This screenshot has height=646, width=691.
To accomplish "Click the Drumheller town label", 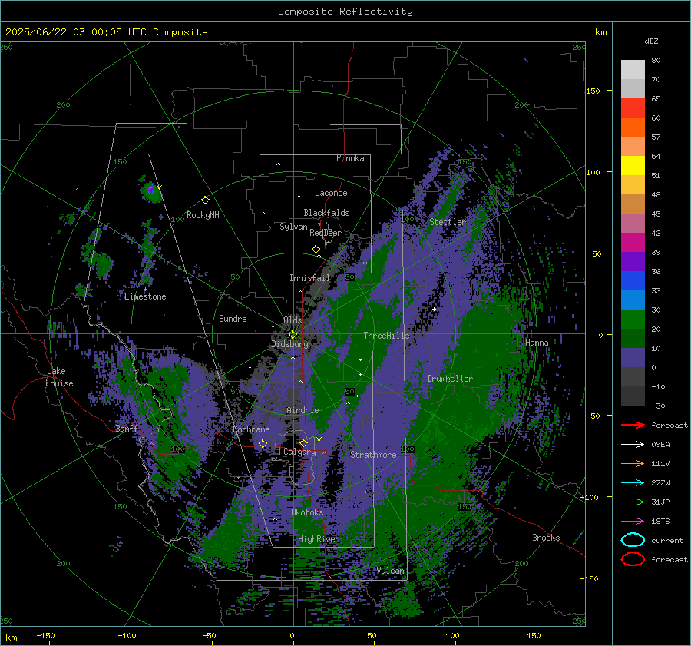I will pyautogui.click(x=450, y=379).
